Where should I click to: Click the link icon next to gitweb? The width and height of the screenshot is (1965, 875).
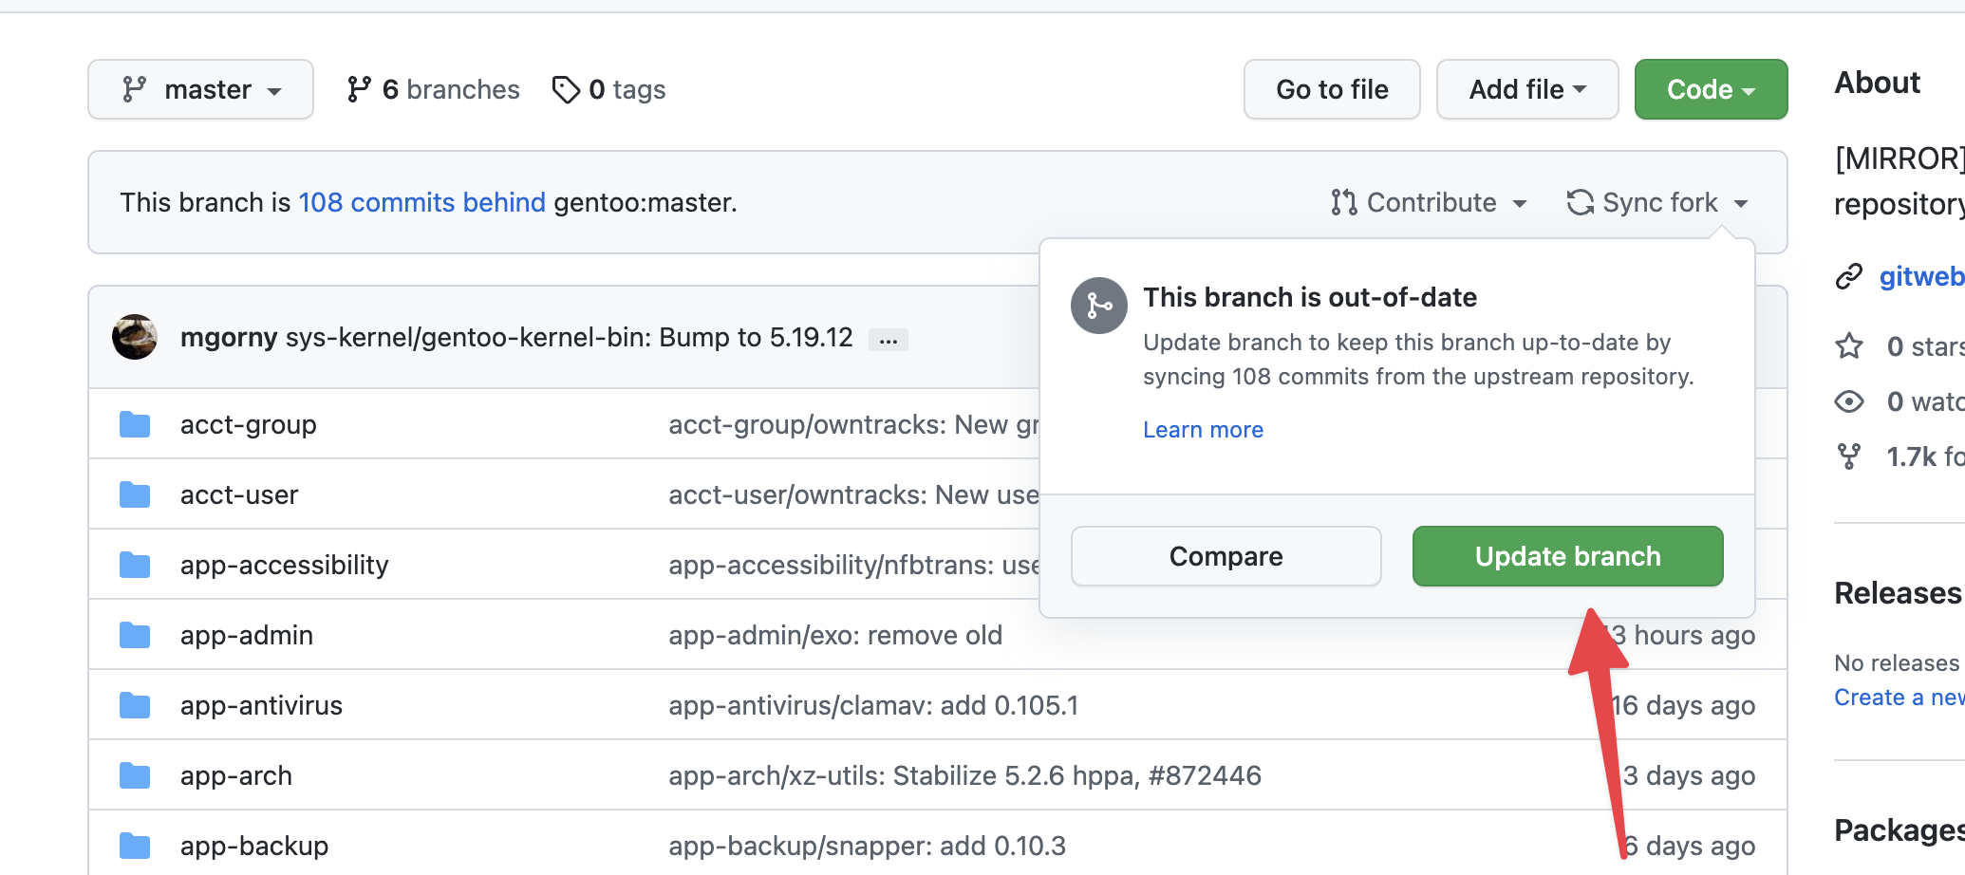click(1849, 276)
